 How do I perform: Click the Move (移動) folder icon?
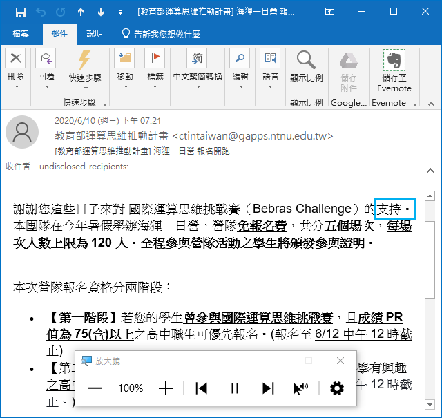pyautogui.click(x=124, y=59)
